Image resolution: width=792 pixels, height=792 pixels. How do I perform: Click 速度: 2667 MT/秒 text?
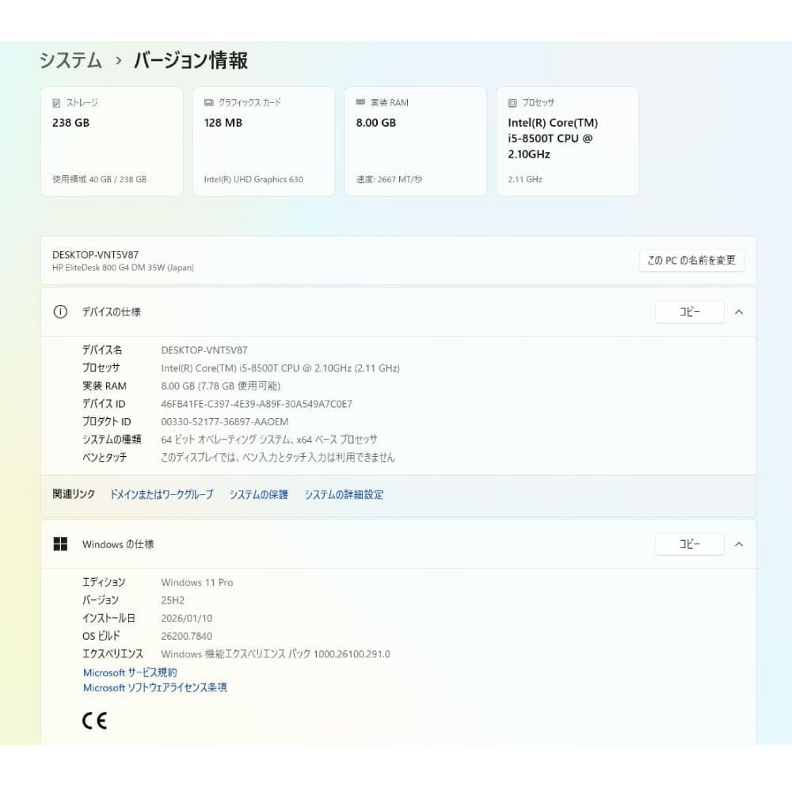point(389,179)
